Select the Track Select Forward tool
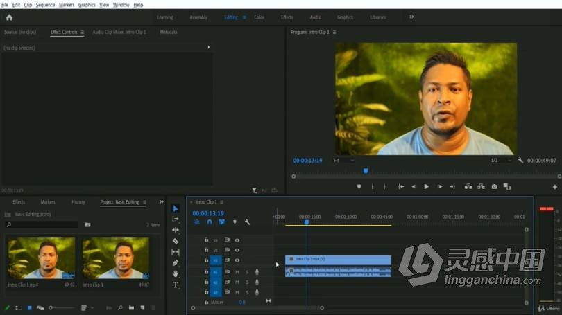This screenshot has height=315, width=562. click(176, 219)
